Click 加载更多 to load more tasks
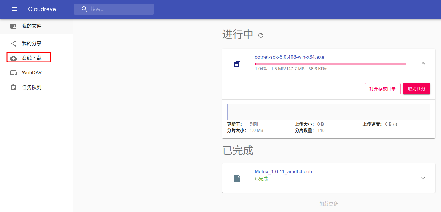Screen dimensions: 441x212 [x=328, y=204]
